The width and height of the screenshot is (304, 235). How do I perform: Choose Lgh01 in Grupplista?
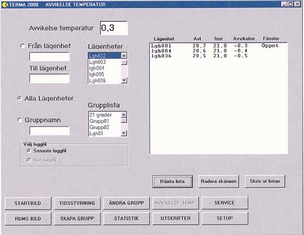105,133
